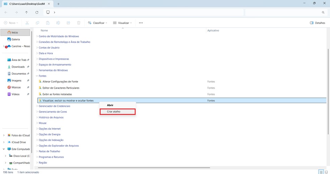Click the Cut scissors icon in toolbar
The height and width of the screenshot is (174, 330).
27,23
